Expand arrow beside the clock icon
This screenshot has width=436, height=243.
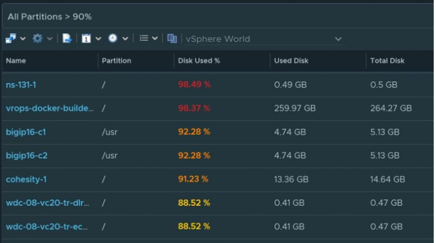point(125,38)
